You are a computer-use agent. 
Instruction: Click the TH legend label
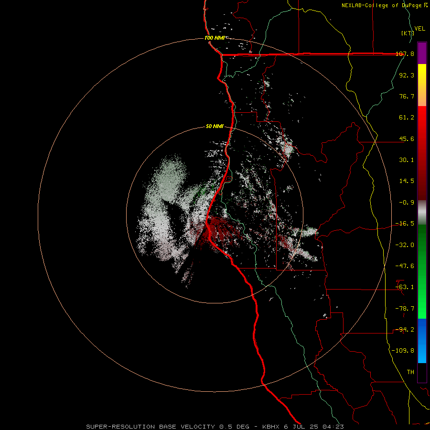click(410, 372)
